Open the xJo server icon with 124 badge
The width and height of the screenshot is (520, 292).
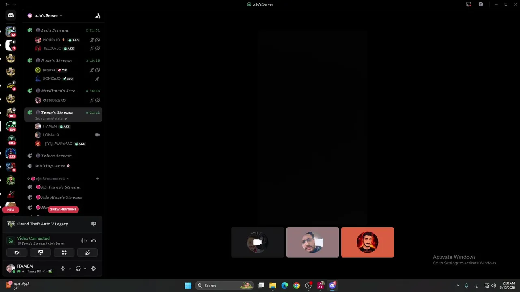click(11, 126)
